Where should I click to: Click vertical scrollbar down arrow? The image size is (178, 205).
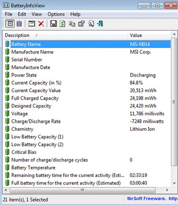click(174, 183)
